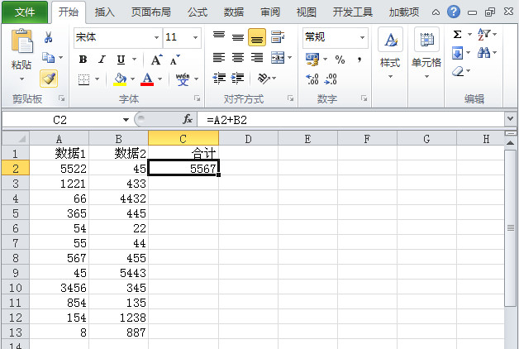The height and width of the screenshot is (349, 519).
Task: Center text horizontally
Action: [x=238, y=58]
